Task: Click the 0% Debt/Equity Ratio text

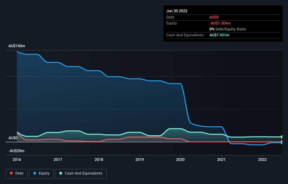Action: [228, 29]
